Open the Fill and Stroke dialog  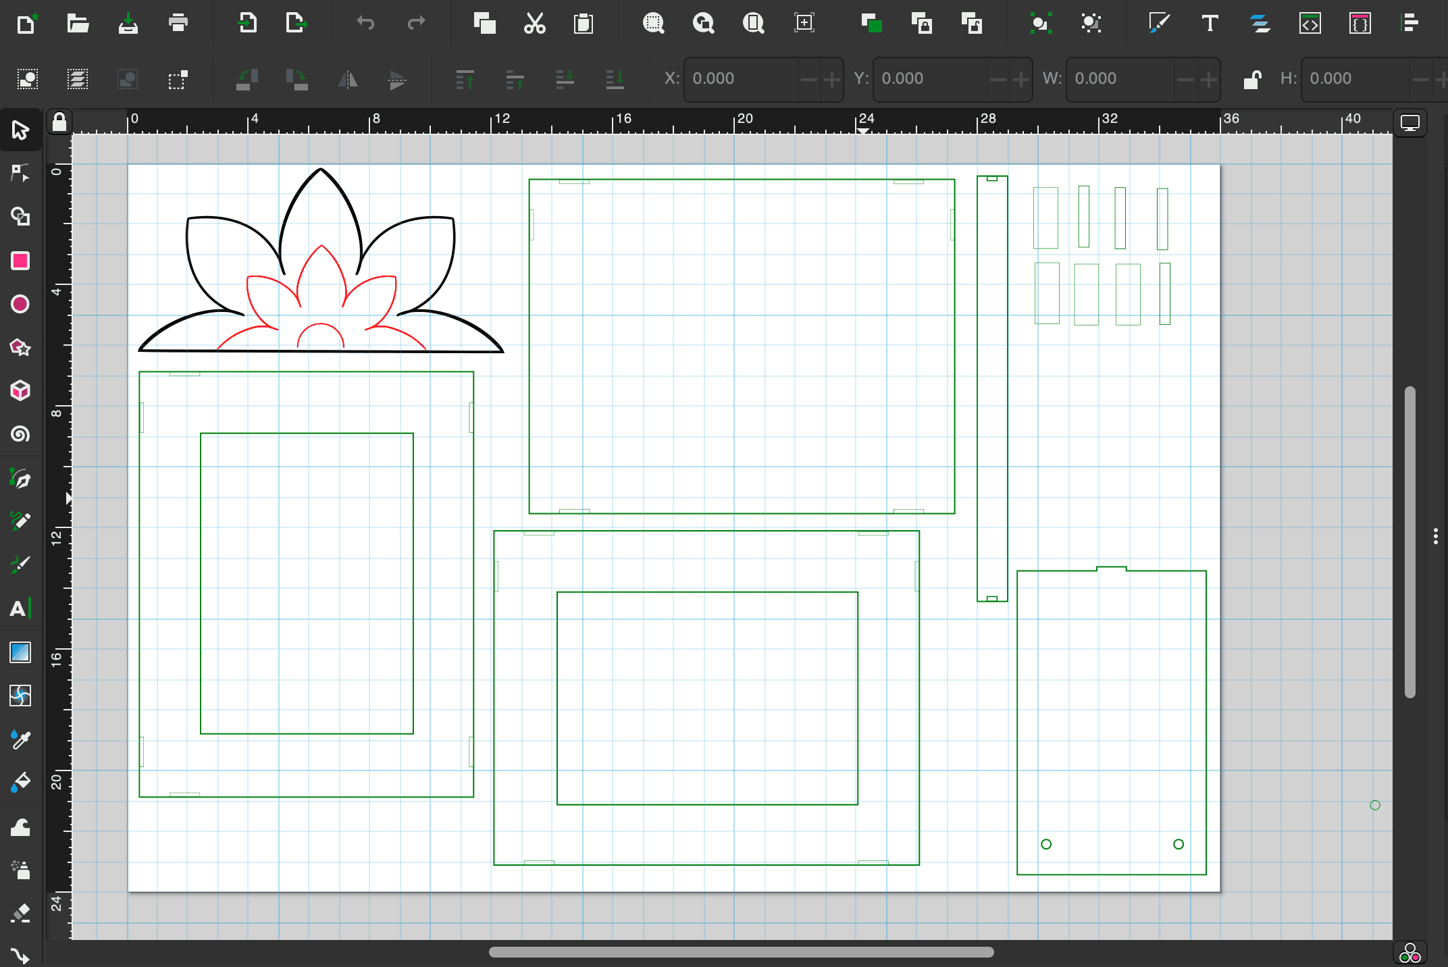point(1159,24)
